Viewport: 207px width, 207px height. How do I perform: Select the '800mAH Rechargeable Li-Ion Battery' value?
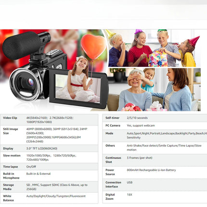click(151, 170)
